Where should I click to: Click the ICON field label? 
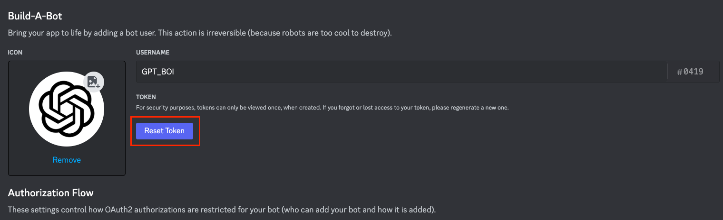pos(15,53)
